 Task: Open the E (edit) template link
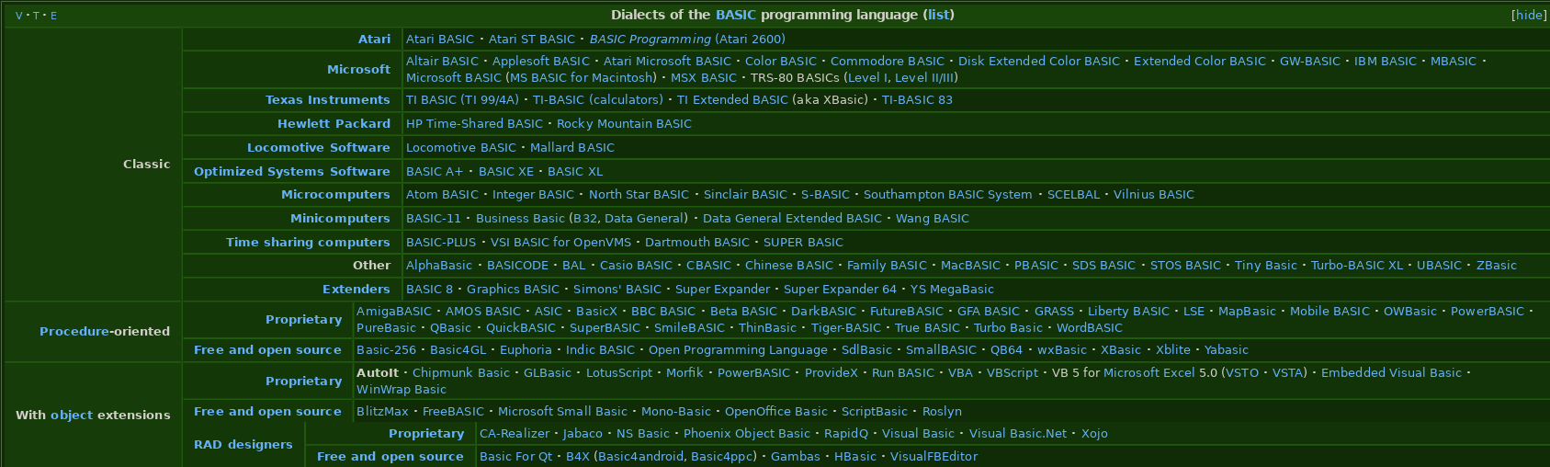coord(53,16)
